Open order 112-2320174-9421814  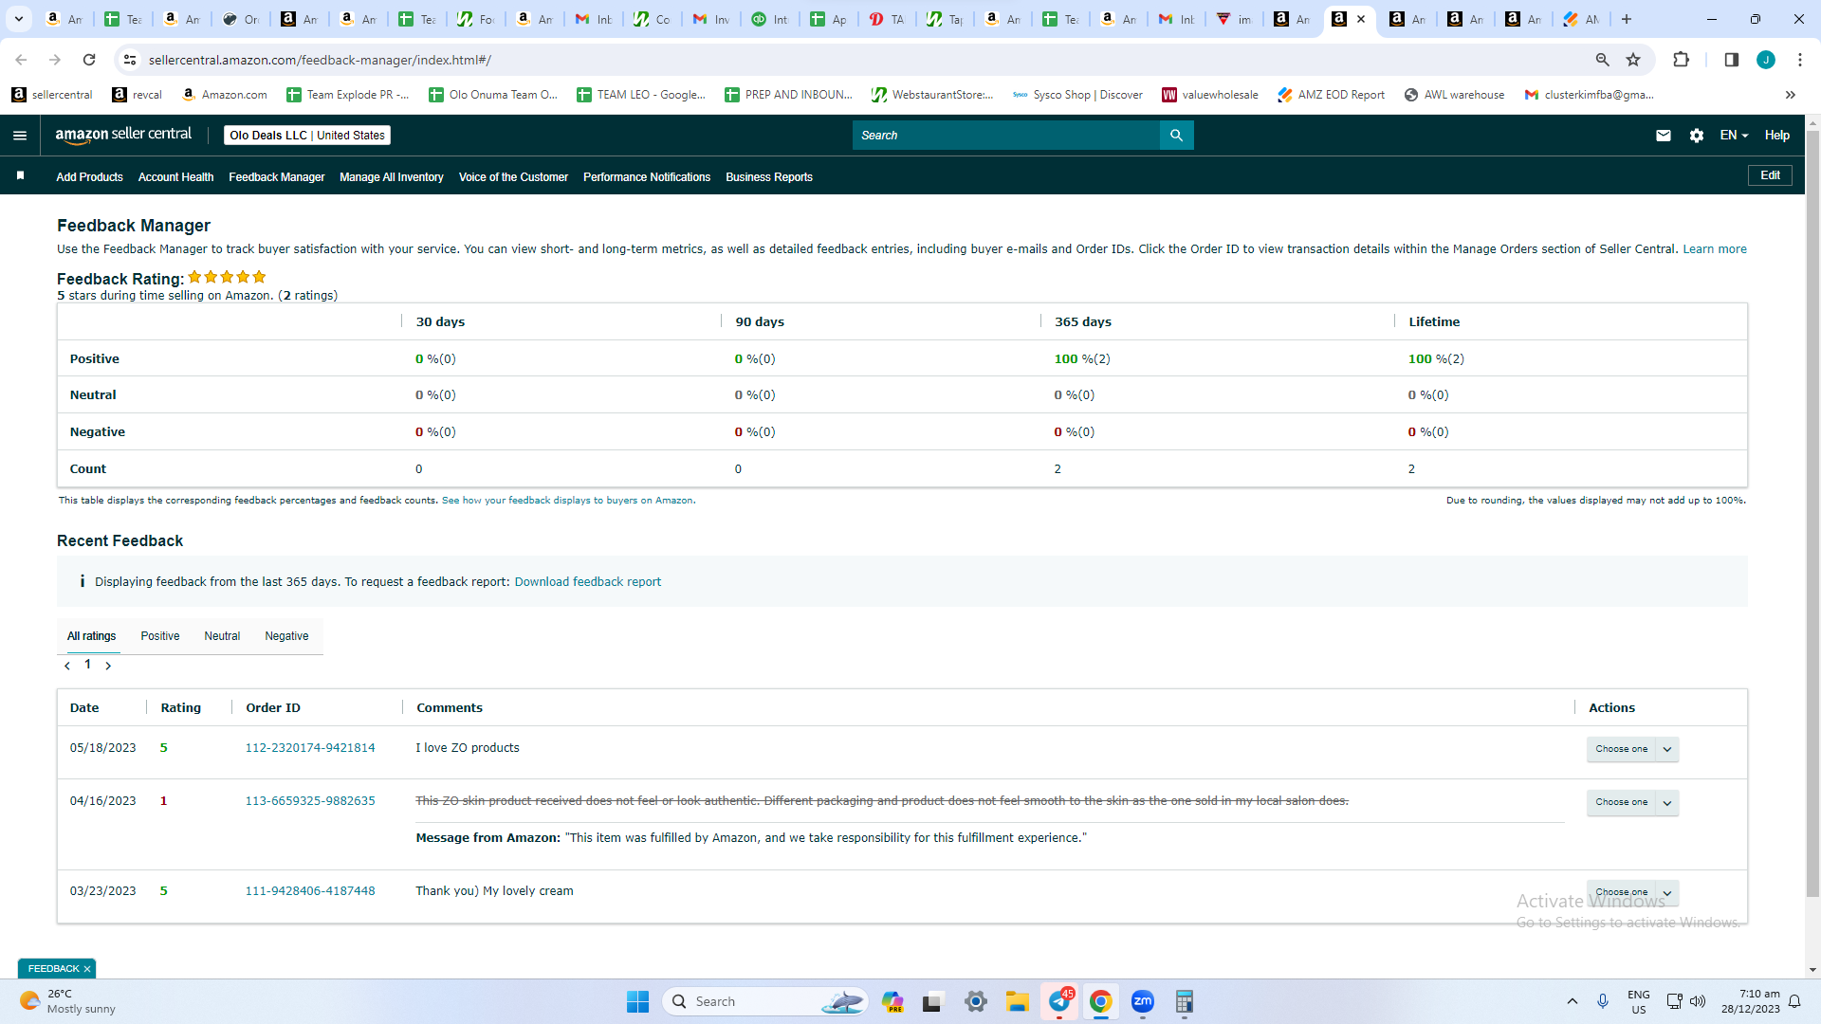[310, 748]
